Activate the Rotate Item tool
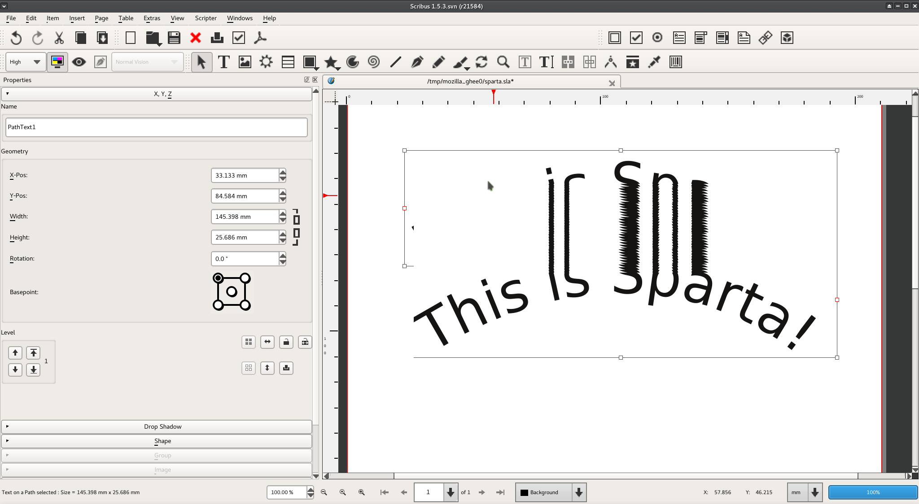Viewport: 919px width, 504px height. pyautogui.click(x=481, y=62)
